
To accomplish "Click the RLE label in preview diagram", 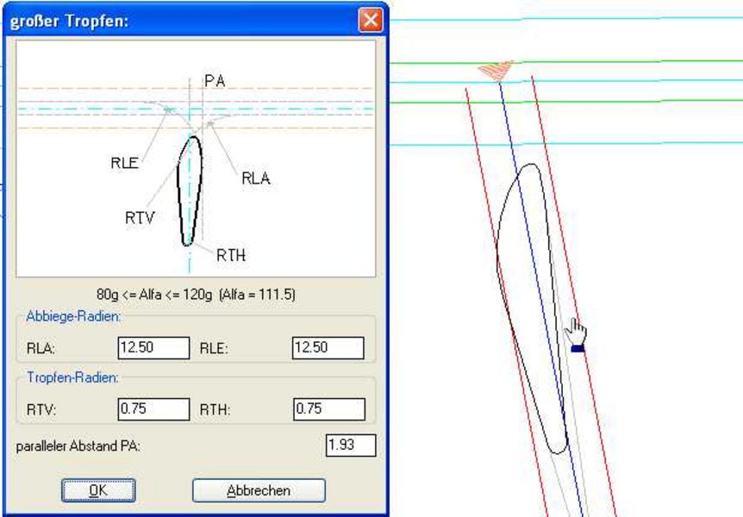I will tap(125, 162).
